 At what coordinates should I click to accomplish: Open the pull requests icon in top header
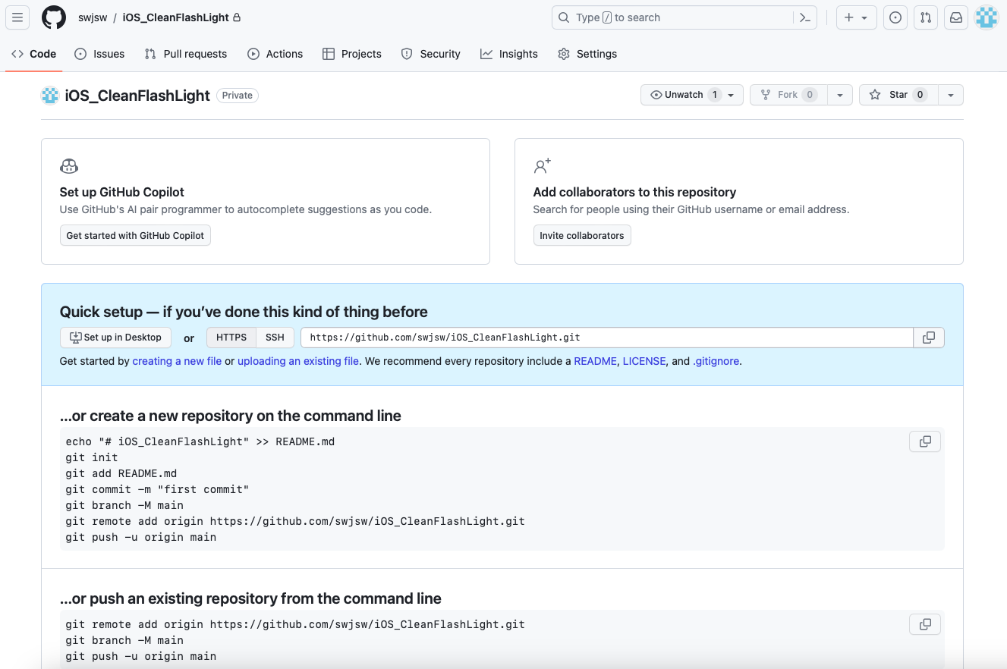coord(925,17)
